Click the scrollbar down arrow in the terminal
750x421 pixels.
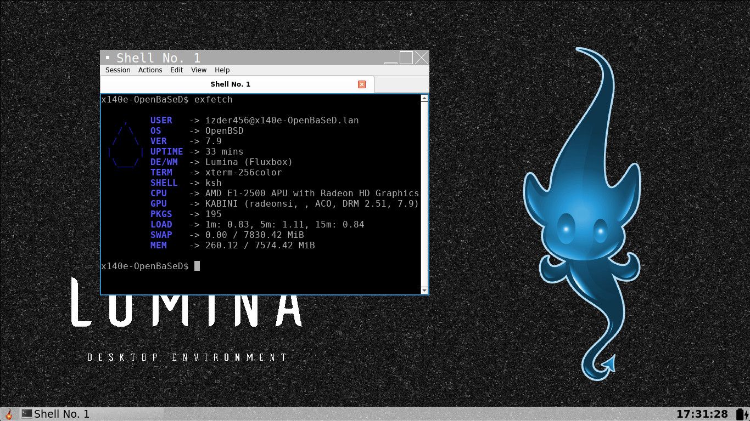pyautogui.click(x=424, y=290)
